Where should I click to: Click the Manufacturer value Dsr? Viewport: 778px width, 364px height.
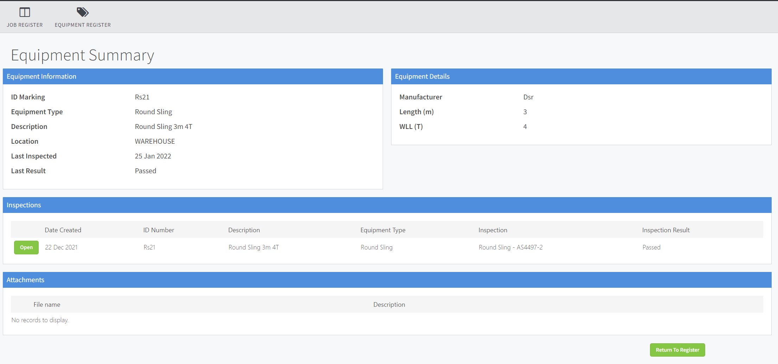pyautogui.click(x=528, y=97)
